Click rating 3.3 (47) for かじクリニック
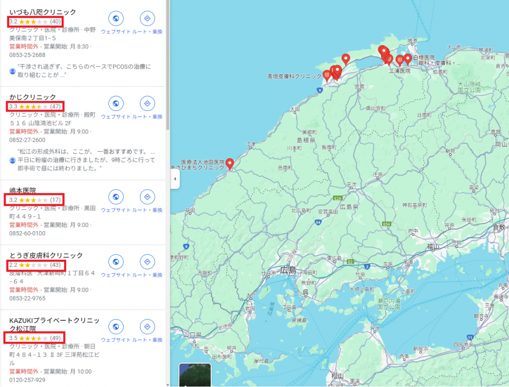Screen dimensions: 509x387 pos(35,107)
